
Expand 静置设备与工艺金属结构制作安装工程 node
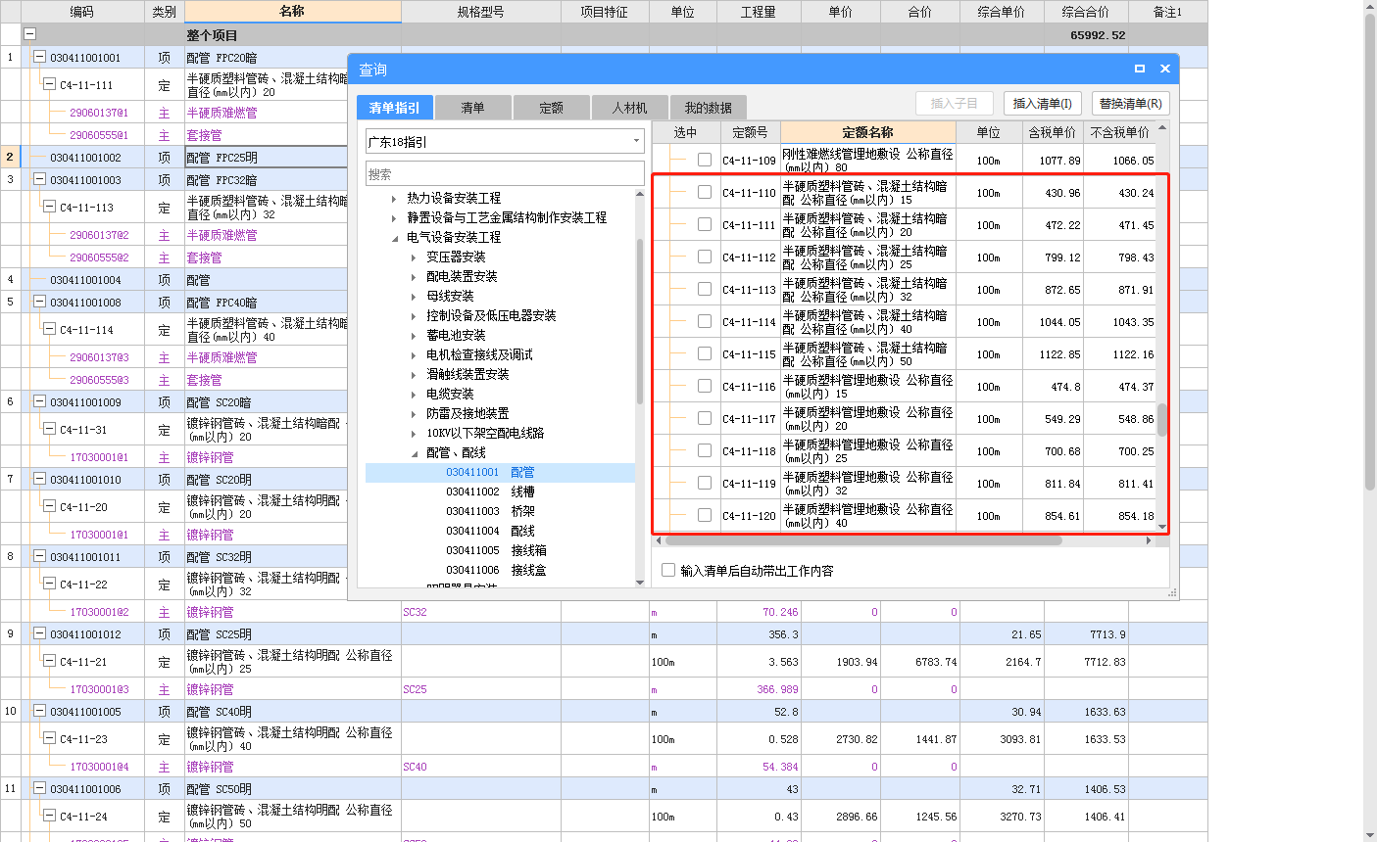point(395,217)
